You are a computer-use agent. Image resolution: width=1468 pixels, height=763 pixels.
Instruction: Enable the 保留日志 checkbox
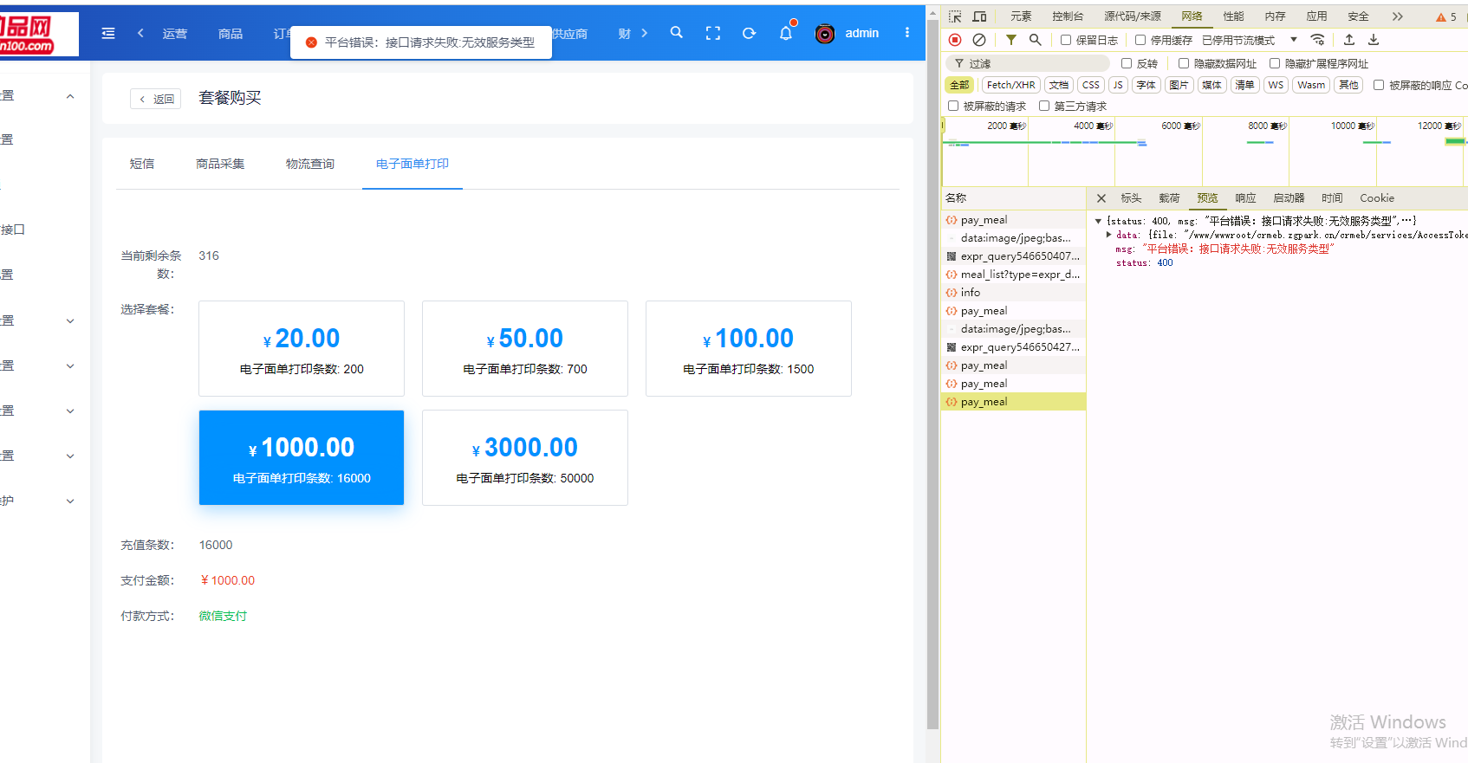1066,40
